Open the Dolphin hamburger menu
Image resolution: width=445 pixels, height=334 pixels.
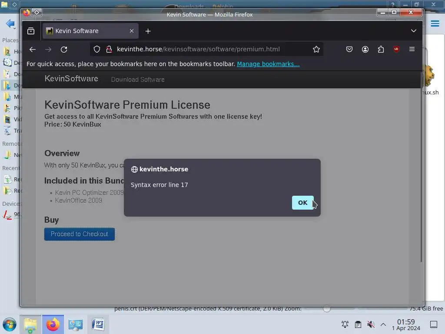pos(435,23)
